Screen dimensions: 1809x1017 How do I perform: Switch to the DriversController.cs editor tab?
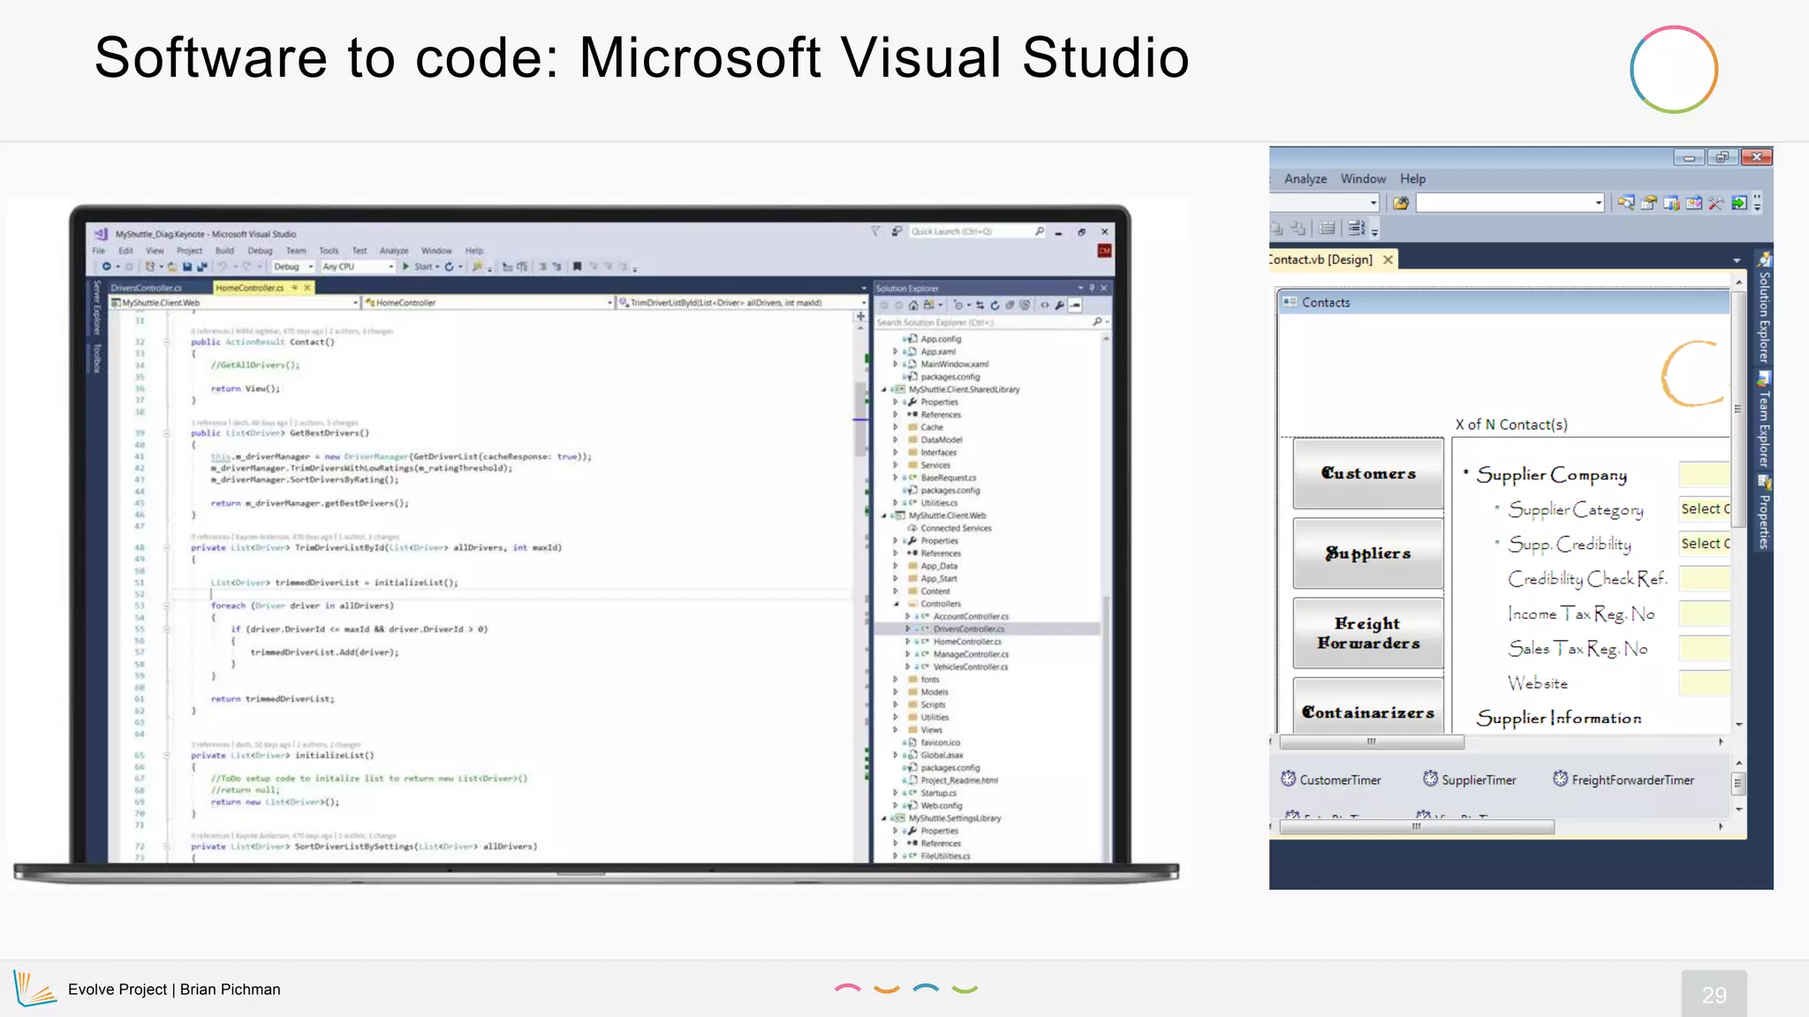147,288
